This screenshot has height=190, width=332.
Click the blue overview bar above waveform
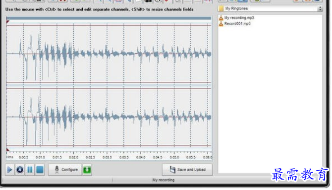pos(109,18)
